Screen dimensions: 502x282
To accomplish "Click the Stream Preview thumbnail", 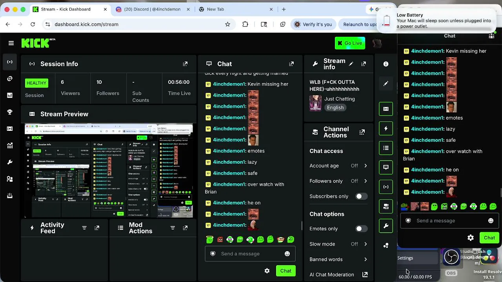I will point(109,171).
